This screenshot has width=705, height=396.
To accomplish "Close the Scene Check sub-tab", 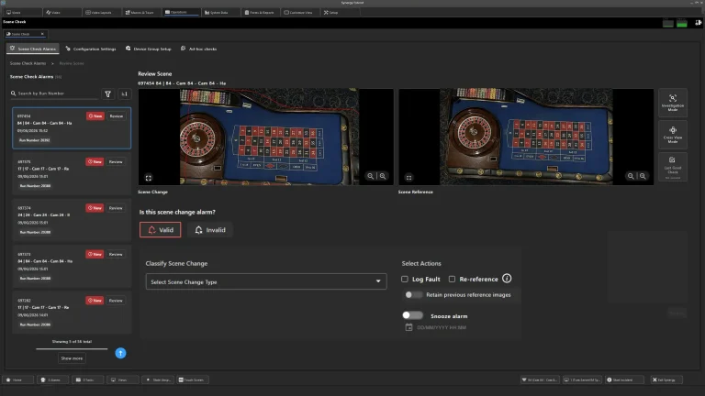I will 42,34.
